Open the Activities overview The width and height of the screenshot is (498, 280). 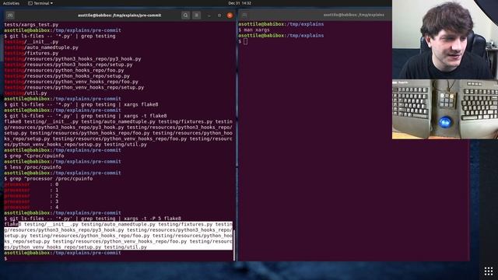click(x=11, y=3)
